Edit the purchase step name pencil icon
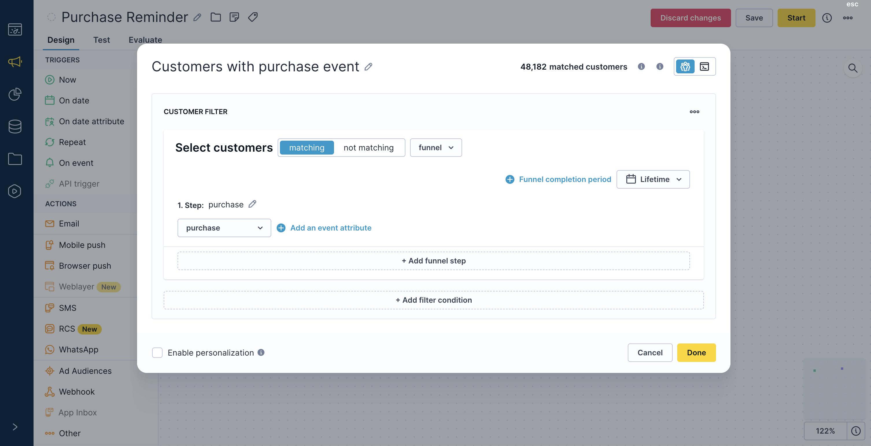This screenshot has width=871, height=446. (x=252, y=204)
